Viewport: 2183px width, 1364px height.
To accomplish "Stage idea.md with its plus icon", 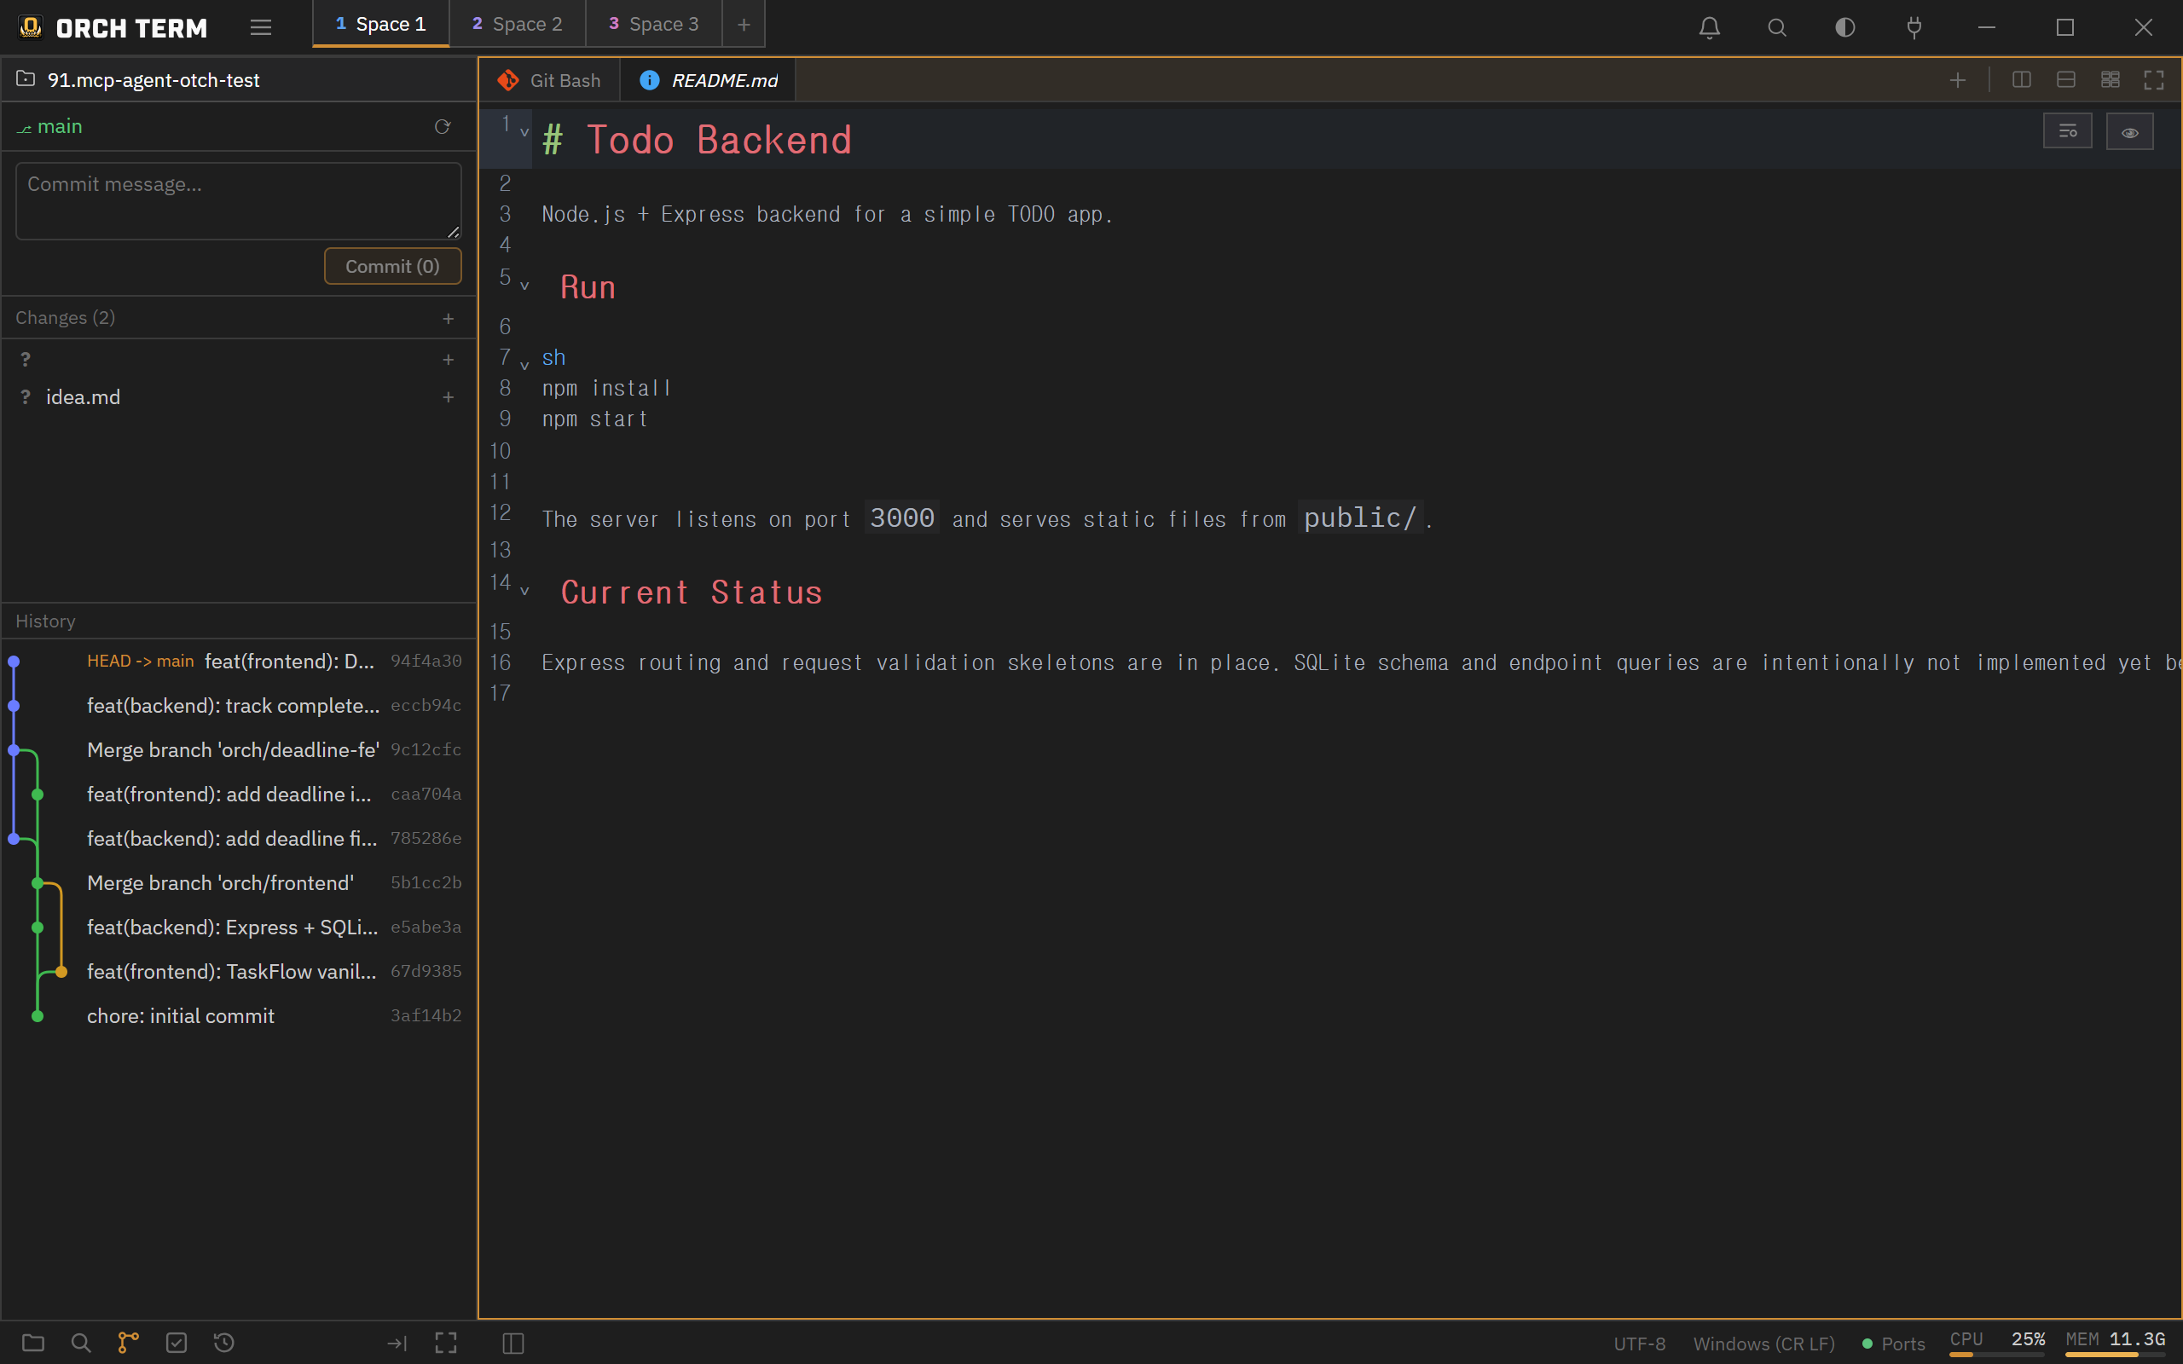I will pyautogui.click(x=449, y=397).
